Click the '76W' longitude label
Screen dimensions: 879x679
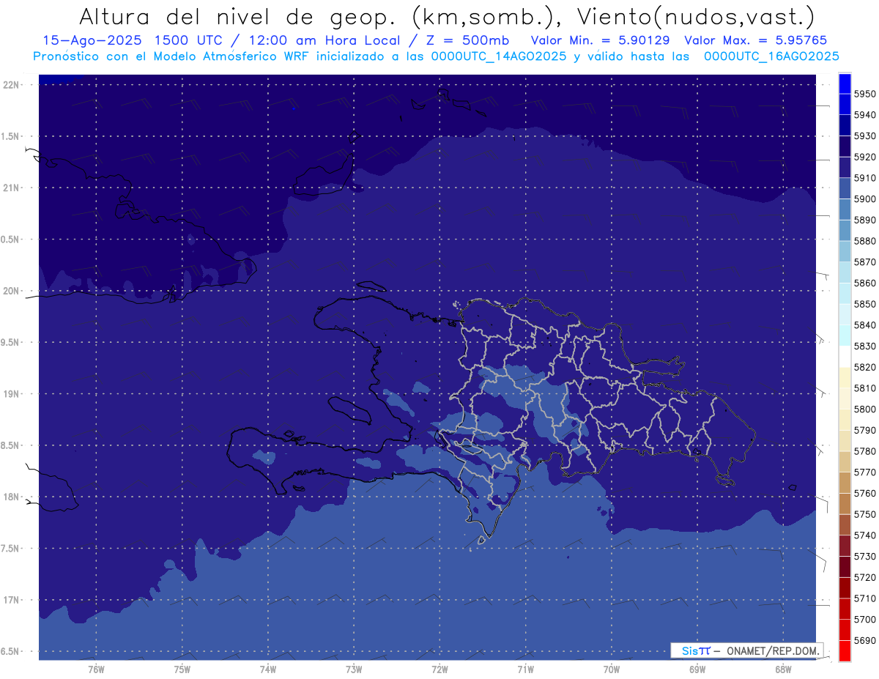96,669
